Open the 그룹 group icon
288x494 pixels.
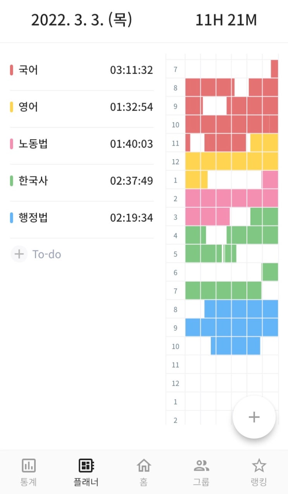tap(201, 465)
